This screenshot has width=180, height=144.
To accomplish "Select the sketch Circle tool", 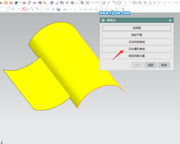I will point(119,3).
